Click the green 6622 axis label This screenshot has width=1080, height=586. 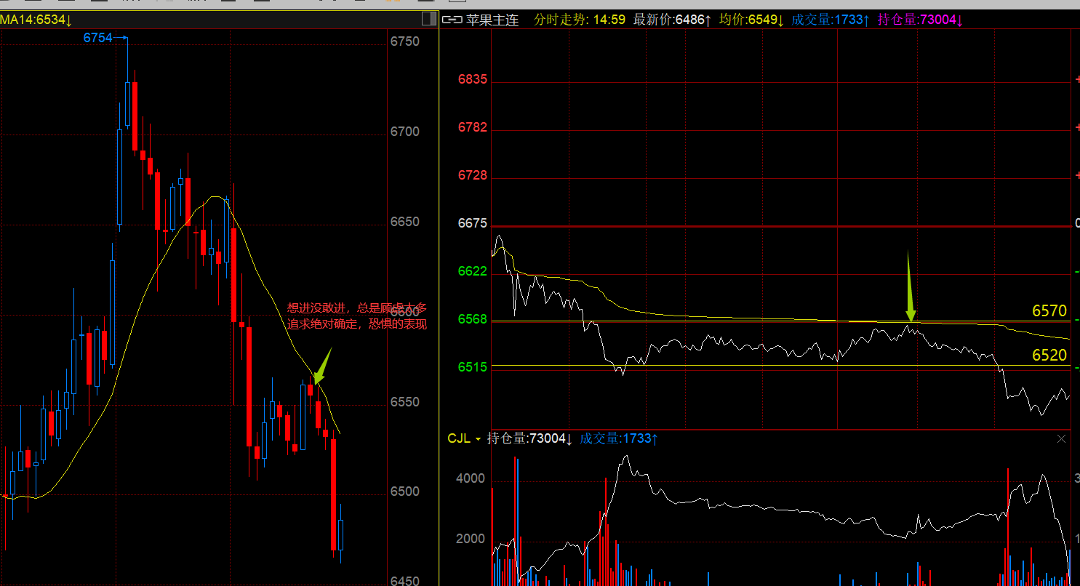473,271
